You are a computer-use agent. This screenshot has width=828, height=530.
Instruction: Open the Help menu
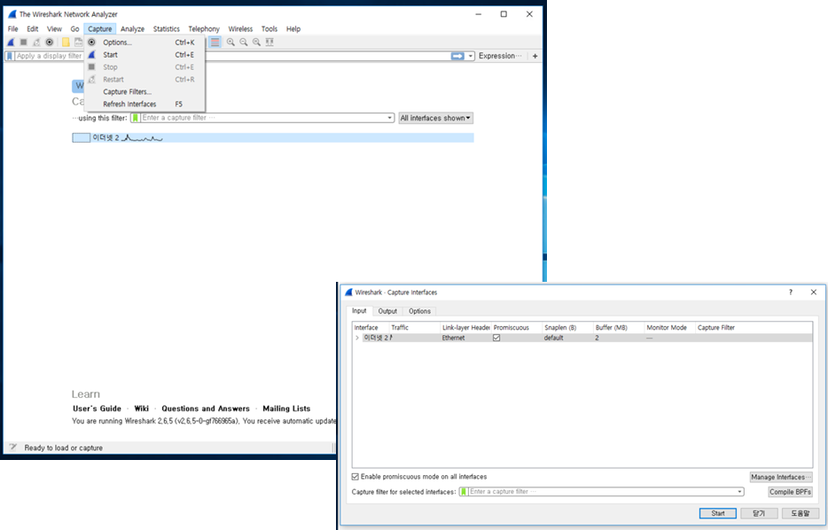tap(293, 29)
